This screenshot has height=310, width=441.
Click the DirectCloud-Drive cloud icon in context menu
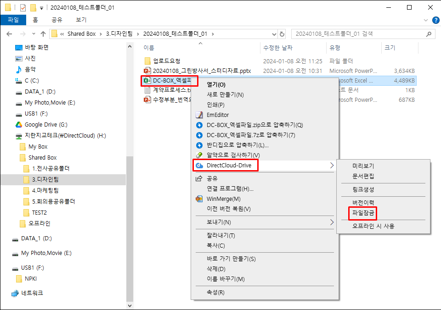(199, 166)
